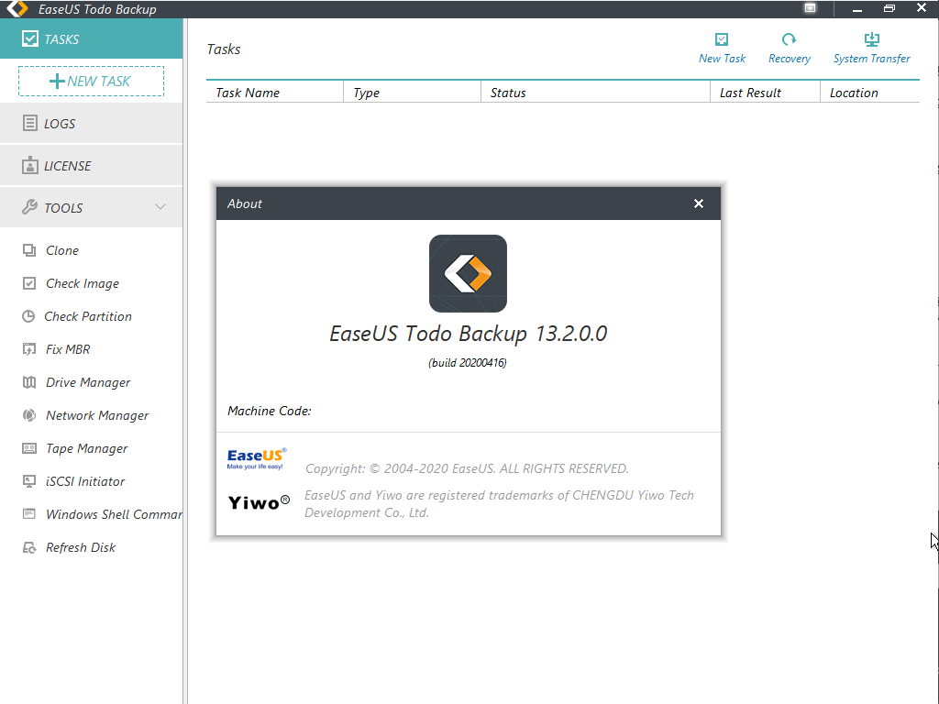Viewport: 939px width, 704px height.
Task: Click the Yiwo logo in About dialog
Action: pyautogui.click(x=259, y=502)
